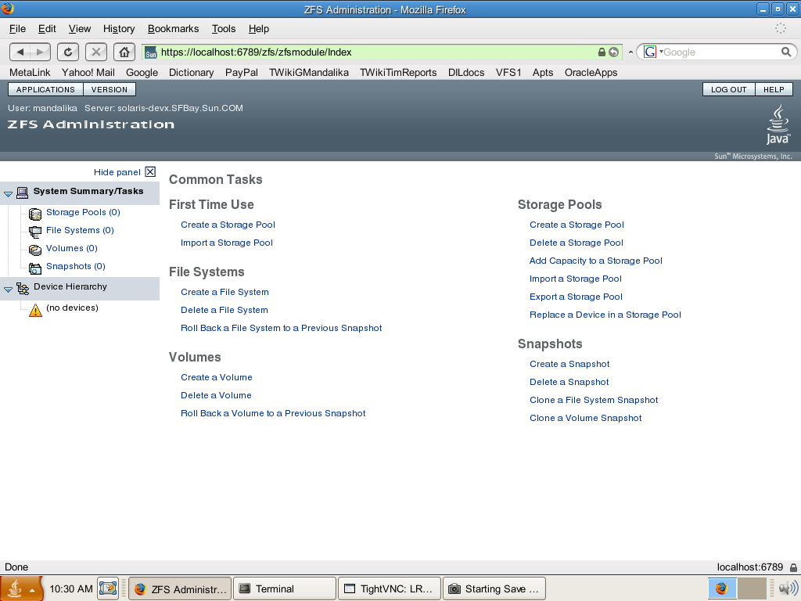Click the Forward navigation arrow
This screenshot has height=601, width=801.
click(41, 52)
